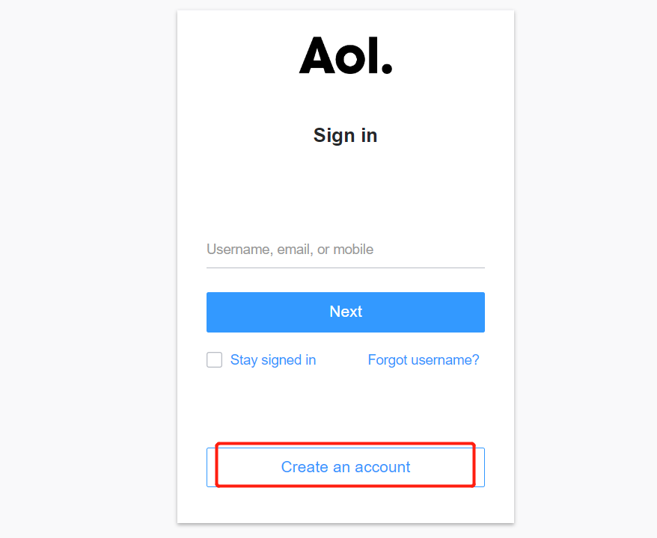The height and width of the screenshot is (538, 657).
Task: Click the Stay signed in label text
Action: 272,360
